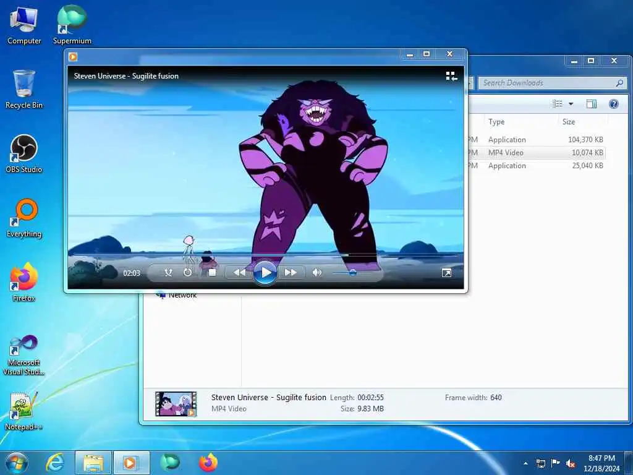Launch Firefox from desktop shortcut
This screenshot has height=475, width=633.
pos(24,283)
